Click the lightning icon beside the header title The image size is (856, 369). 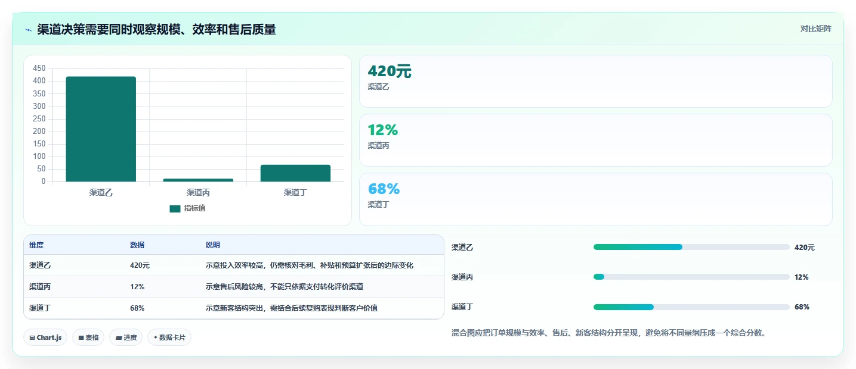(x=29, y=30)
